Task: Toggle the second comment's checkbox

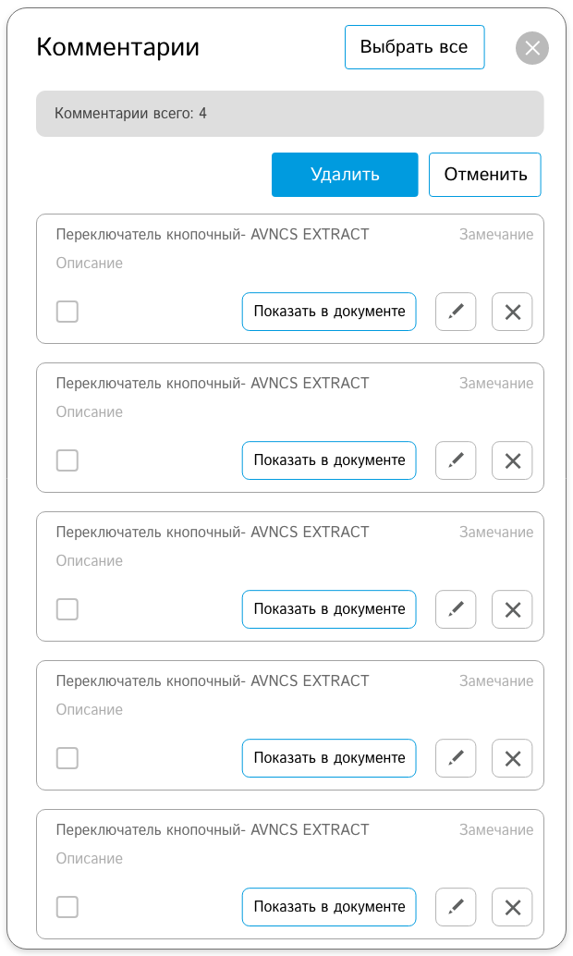Action: [67, 460]
